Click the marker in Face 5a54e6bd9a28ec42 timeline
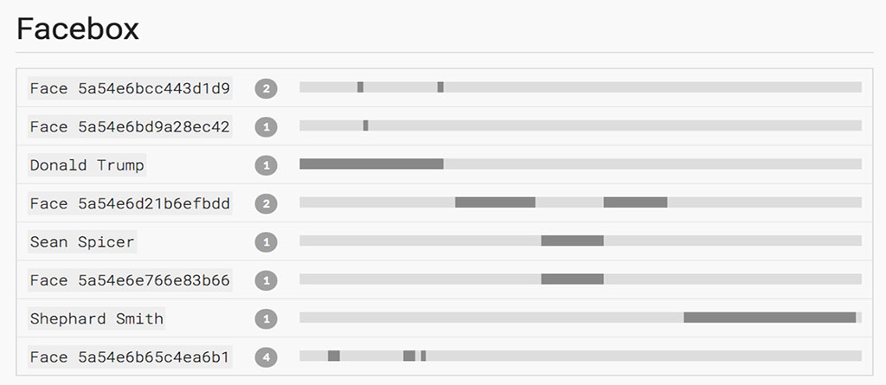The height and width of the screenshot is (385, 886). 366,125
